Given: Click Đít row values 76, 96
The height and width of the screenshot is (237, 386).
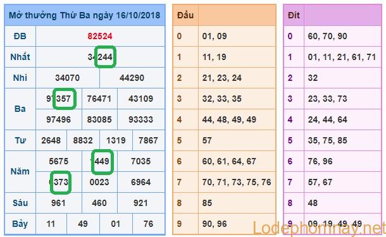Looking at the screenshot, I should point(320,162).
